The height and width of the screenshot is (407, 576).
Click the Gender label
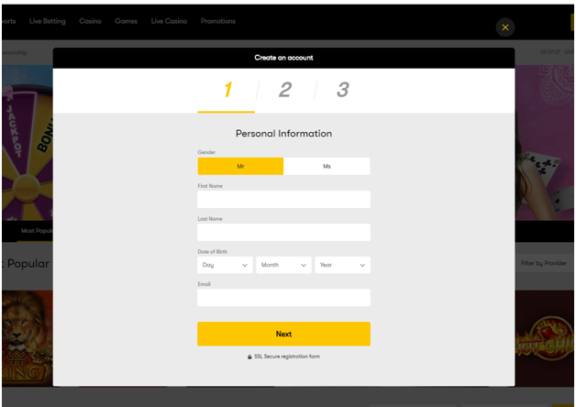click(206, 152)
